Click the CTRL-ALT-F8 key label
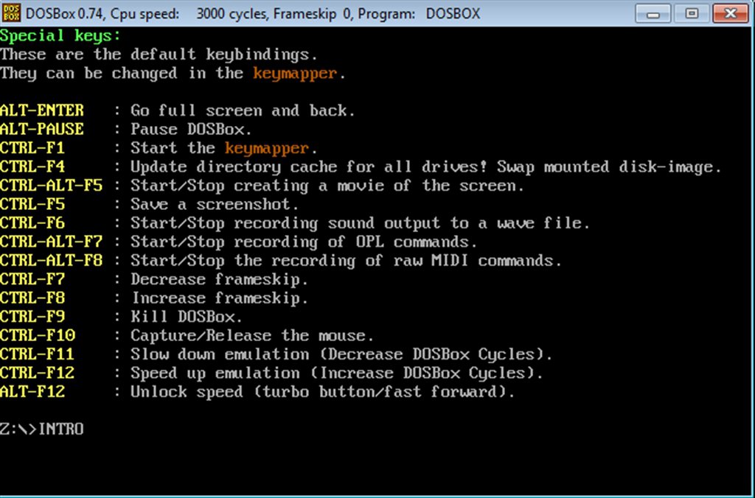The height and width of the screenshot is (498, 755). tap(51, 261)
